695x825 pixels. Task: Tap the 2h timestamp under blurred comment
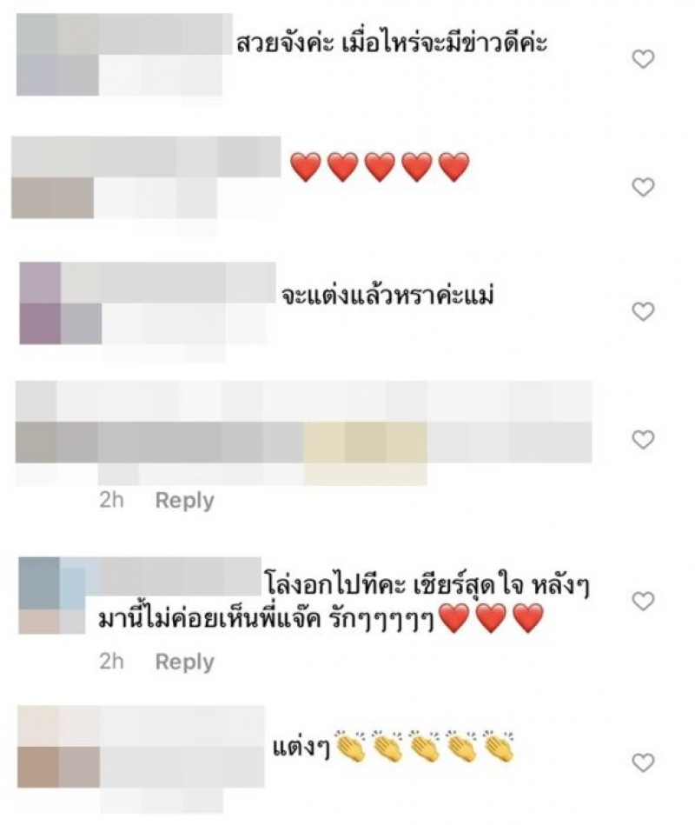111,500
